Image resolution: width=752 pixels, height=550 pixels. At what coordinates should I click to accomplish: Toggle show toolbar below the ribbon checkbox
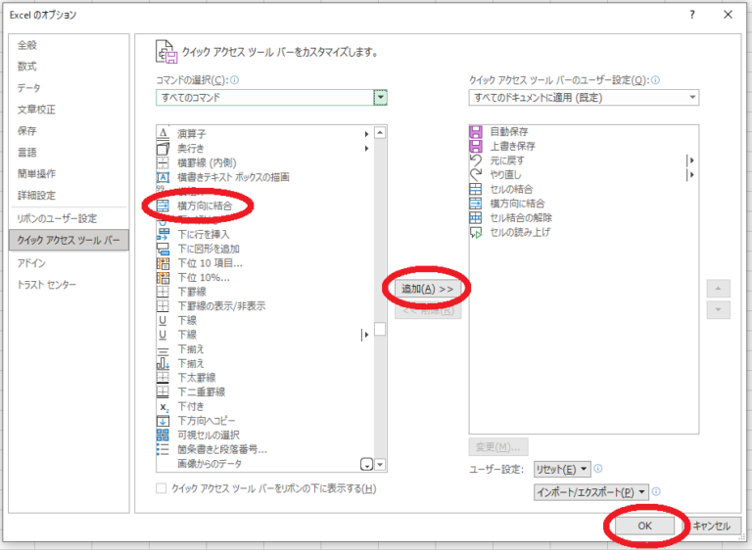click(162, 488)
